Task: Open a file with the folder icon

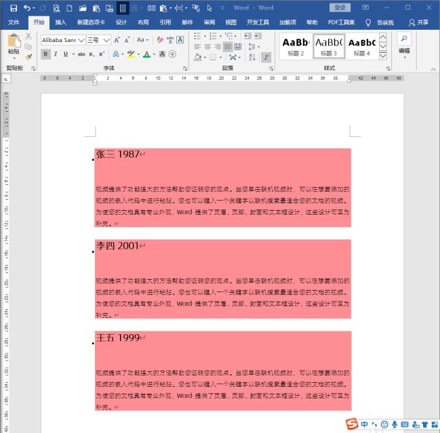Action: pyautogui.click(x=83, y=8)
